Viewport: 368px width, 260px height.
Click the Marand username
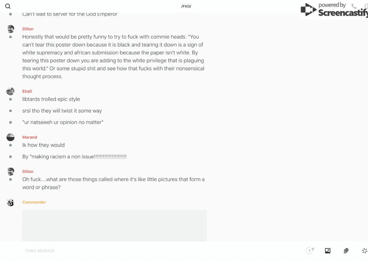(30, 137)
